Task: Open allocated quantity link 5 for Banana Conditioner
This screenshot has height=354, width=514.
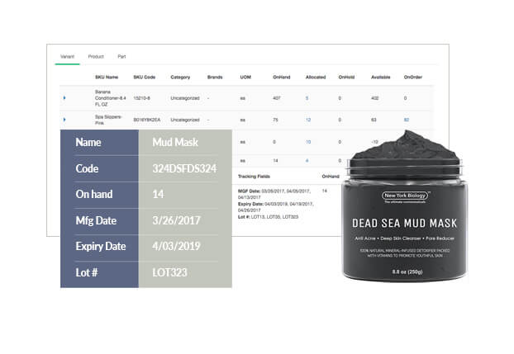Action: [307, 98]
